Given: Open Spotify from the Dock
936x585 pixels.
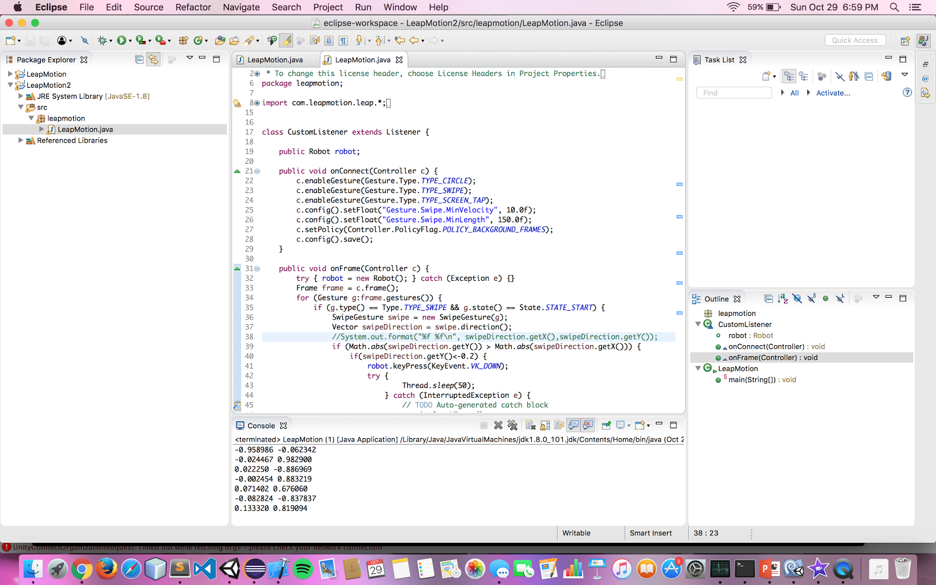Looking at the screenshot, I should (303, 569).
